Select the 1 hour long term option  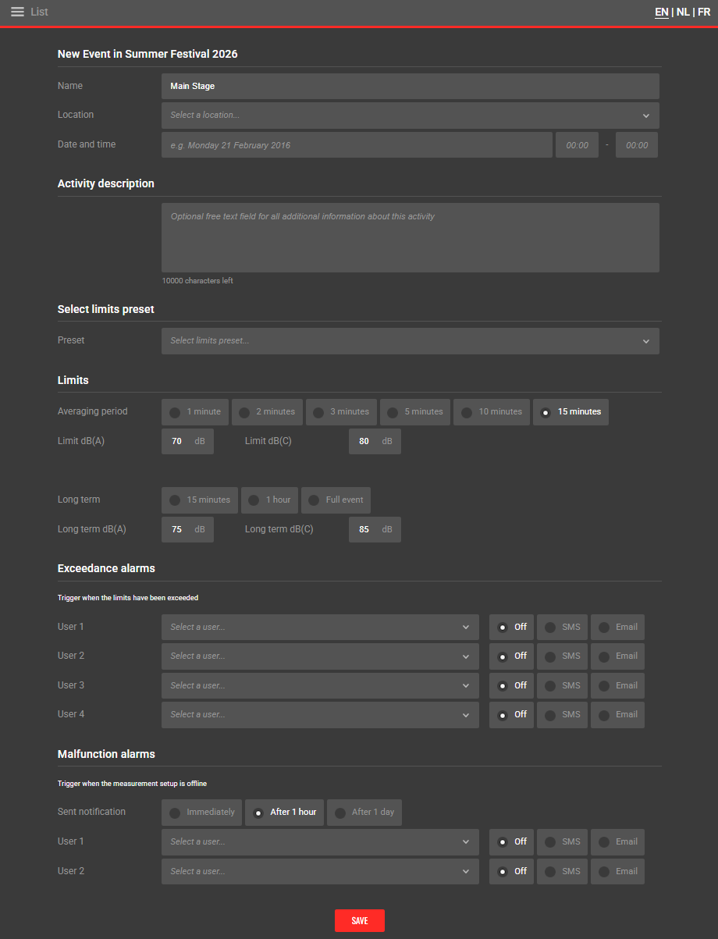(269, 500)
